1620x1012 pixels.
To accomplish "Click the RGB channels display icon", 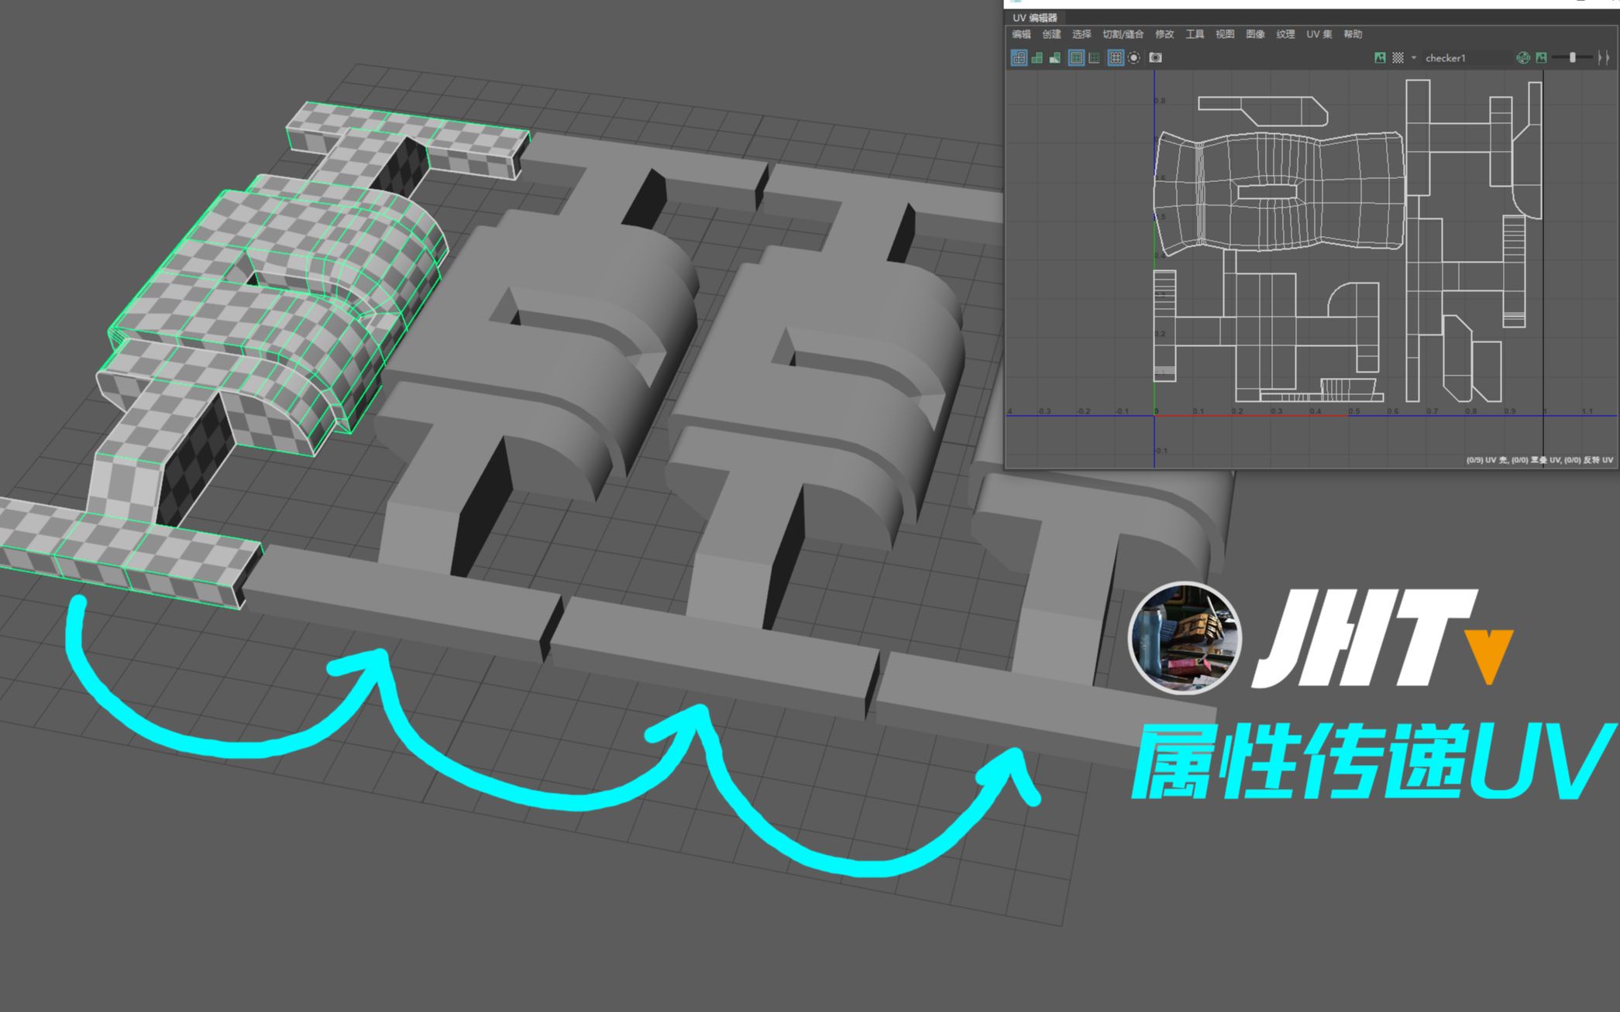I will [1523, 58].
